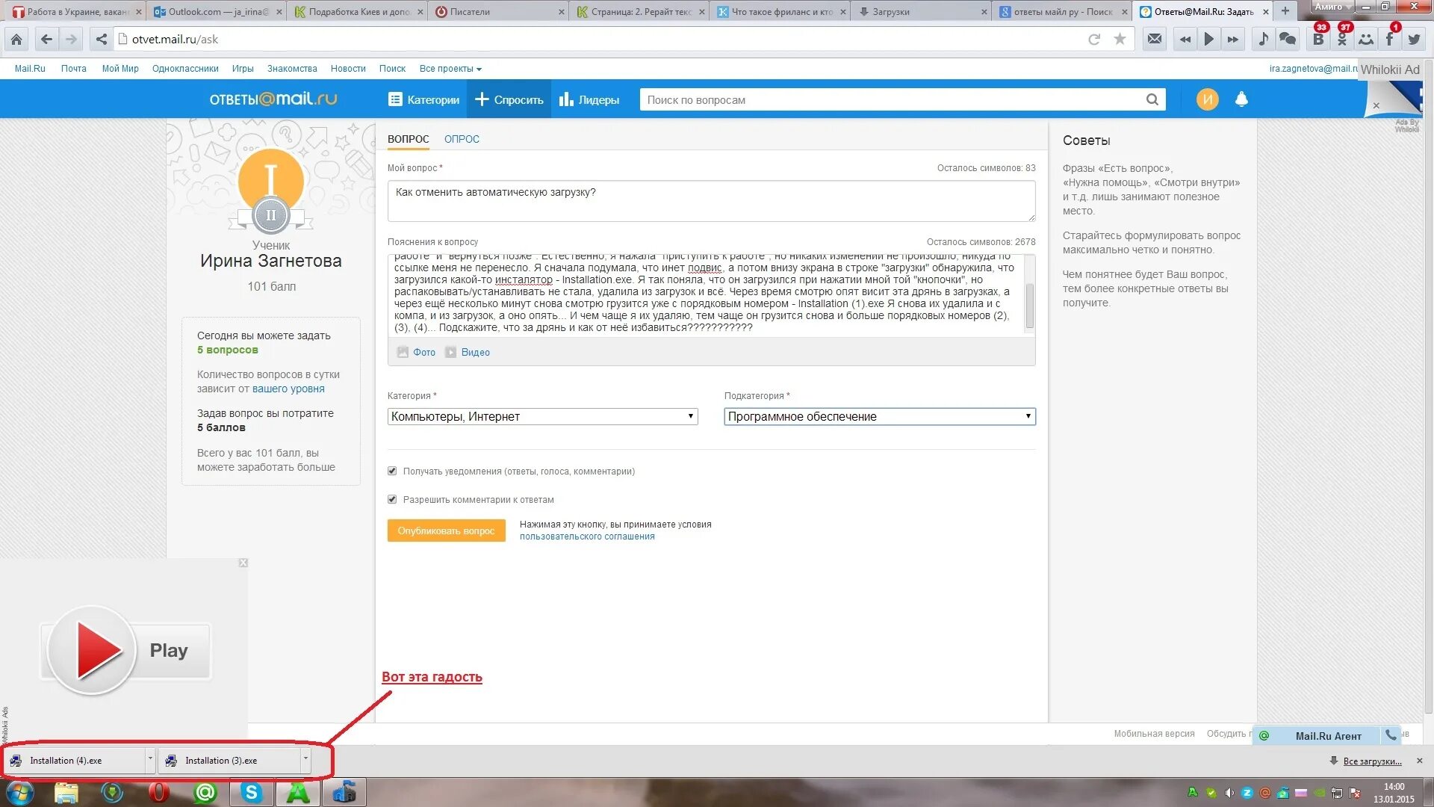Open Installation (3).exe download arrow menu
Screen dimensions: 1434x807
click(305, 759)
